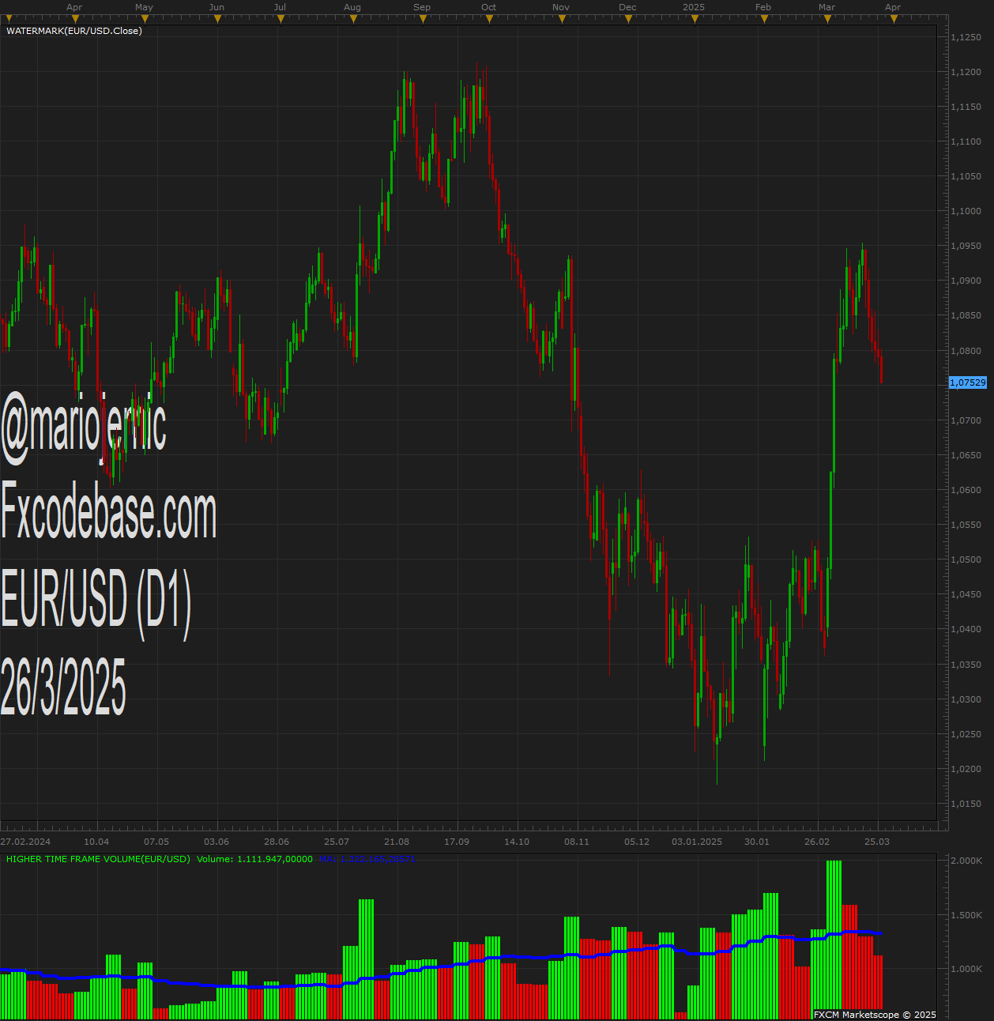The height and width of the screenshot is (1021, 994).
Task: Click the 10.04 date axis label
Action: pyautogui.click(x=96, y=842)
